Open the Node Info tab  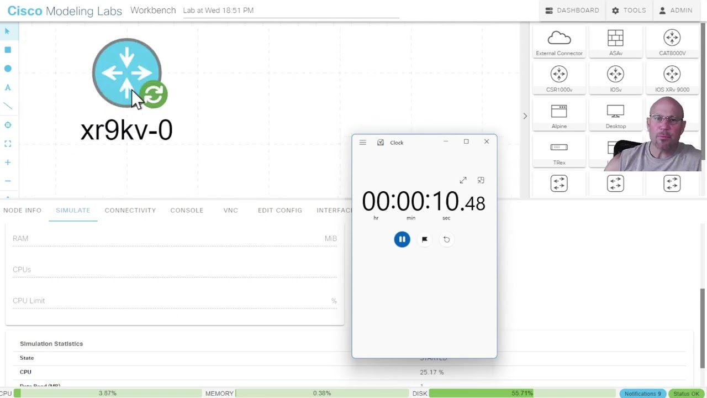click(x=22, y=210)
